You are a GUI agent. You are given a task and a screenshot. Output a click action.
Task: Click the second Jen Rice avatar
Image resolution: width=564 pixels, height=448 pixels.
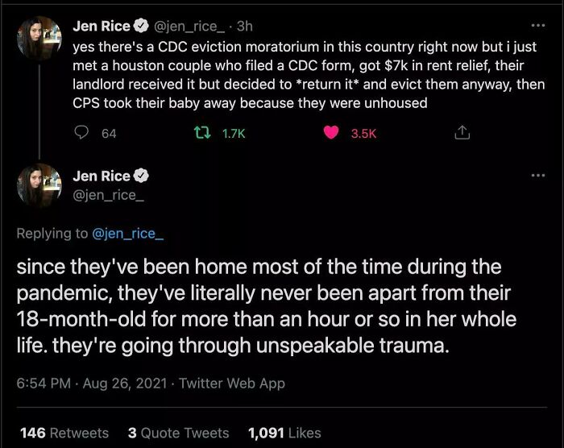(x=39, y=184)
